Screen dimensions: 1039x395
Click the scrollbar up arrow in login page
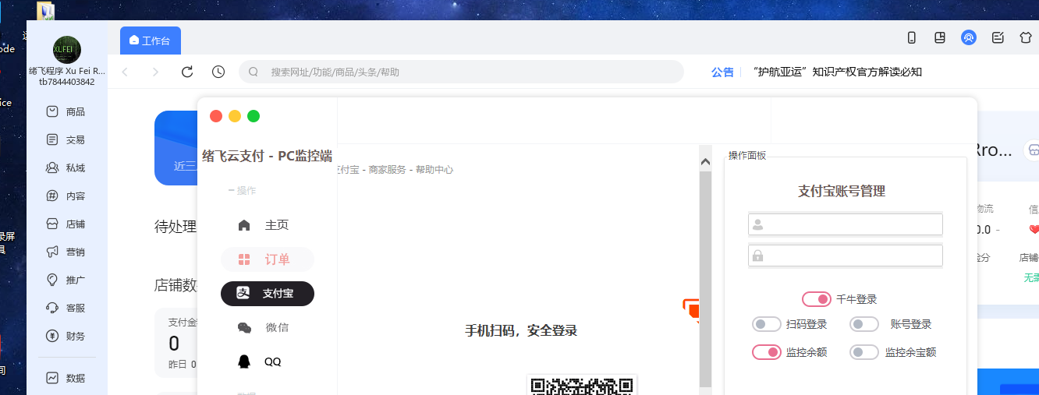[705, 162]
